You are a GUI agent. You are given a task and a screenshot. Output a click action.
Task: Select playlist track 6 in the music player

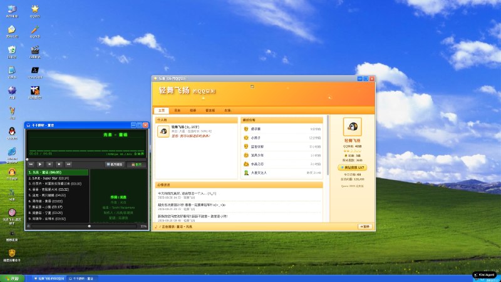58,201
